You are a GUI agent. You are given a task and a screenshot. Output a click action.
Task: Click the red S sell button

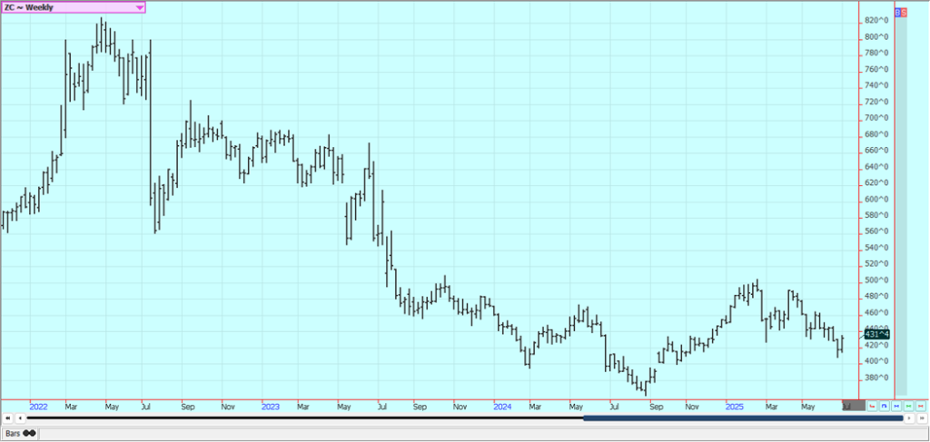click(x=904, y=13)
